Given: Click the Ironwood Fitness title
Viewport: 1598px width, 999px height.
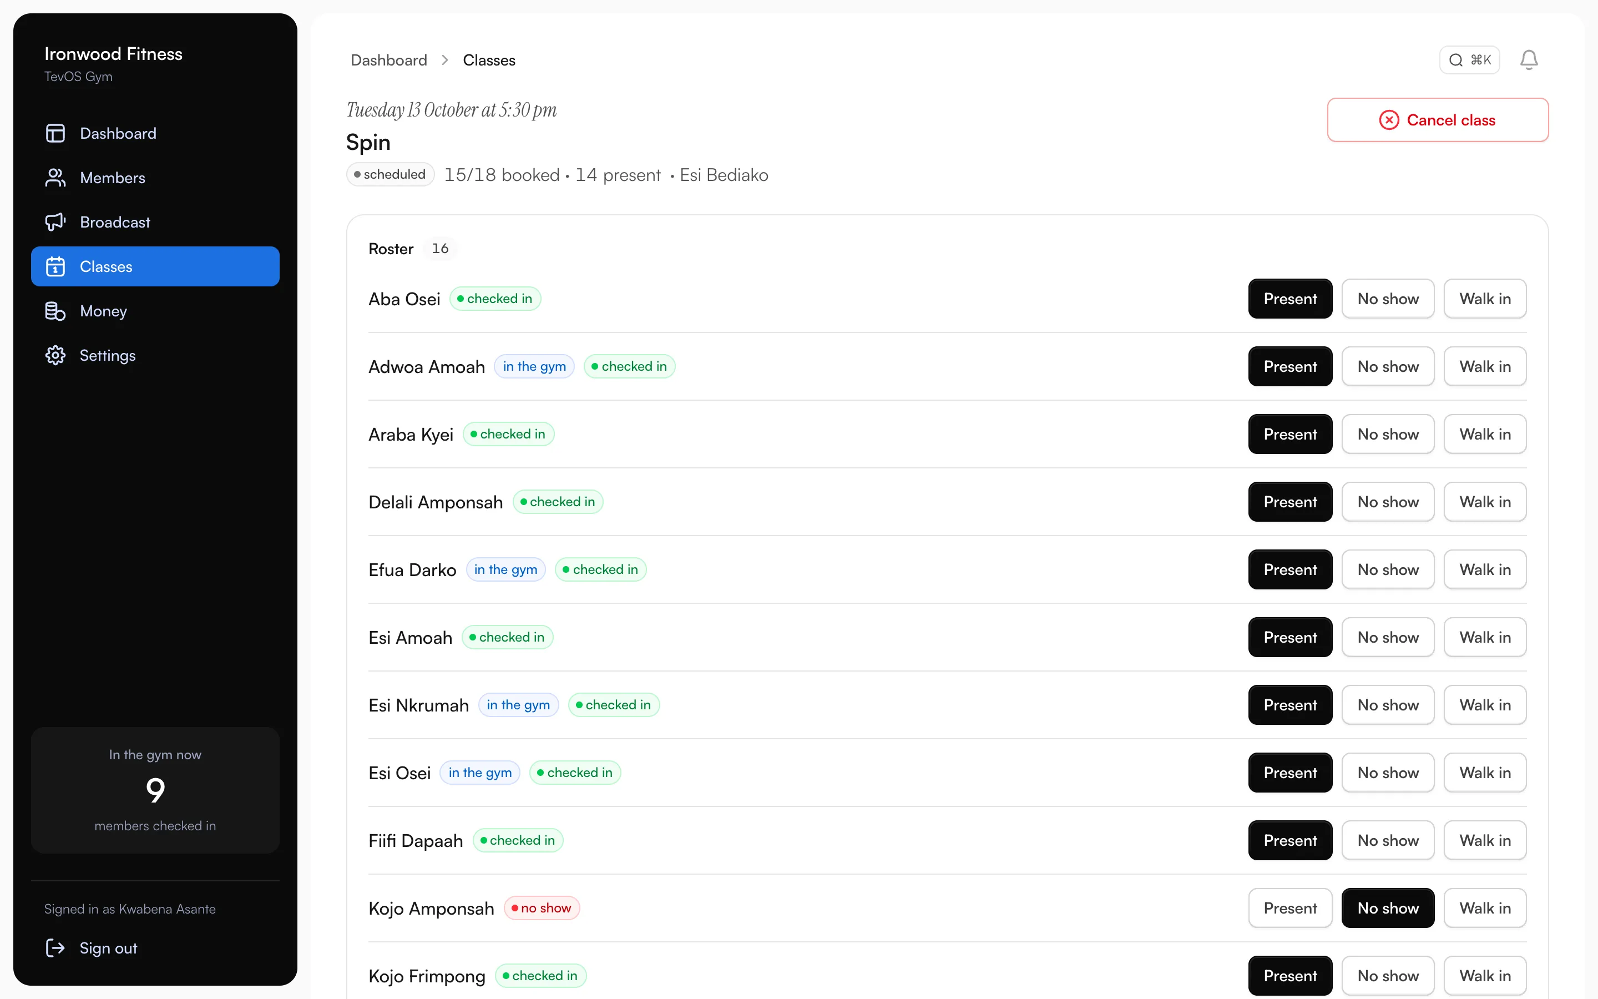Looking at the screenshot, I should point(114,54).
